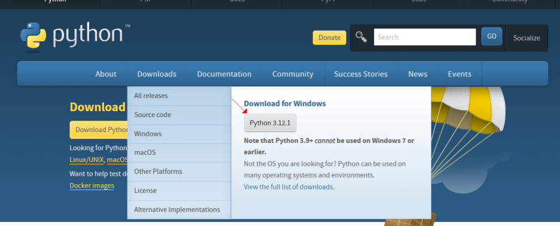This screenshot has width=560, height=226.
Task: Select Other Platforms in Downloads dropdown
Action: click(x=179, y=172)
